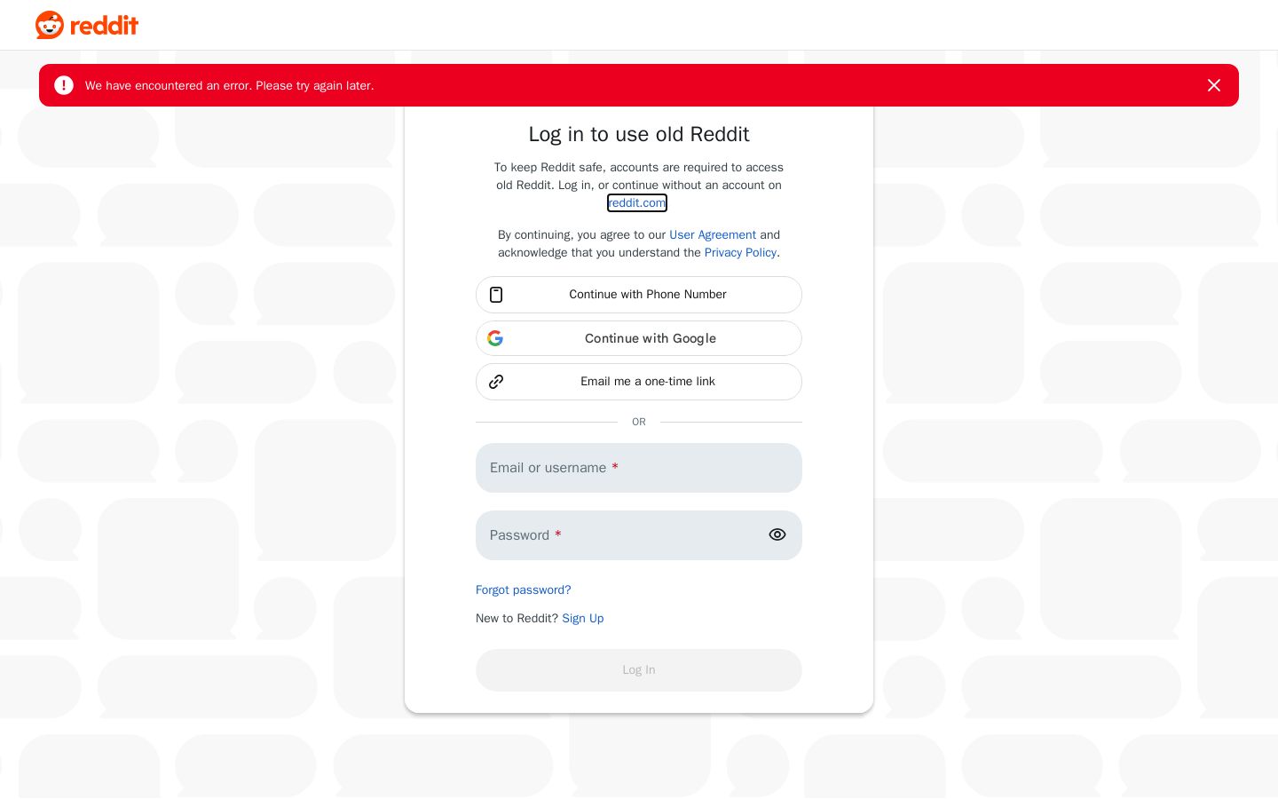Focus the Email or username field
Image resolution: width=1278 pixels, height=799 pixels.
(639, 468)
